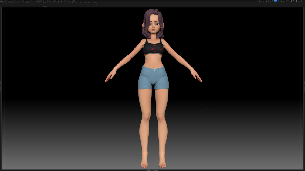Expand the right tray divider handle
305x171 pixels.
pos(304,86)
